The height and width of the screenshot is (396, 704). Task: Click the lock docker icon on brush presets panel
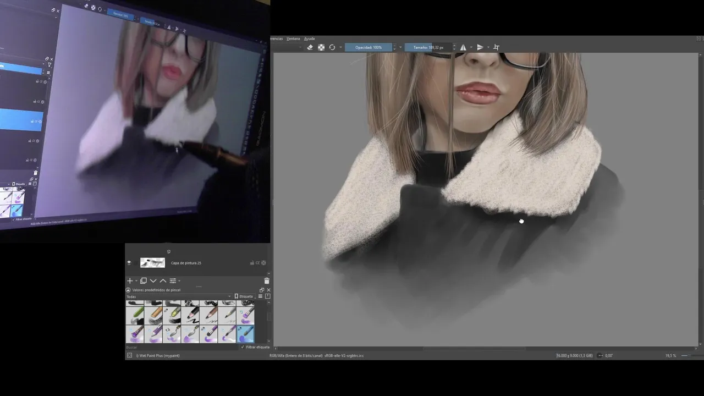(x=128, y=290)
